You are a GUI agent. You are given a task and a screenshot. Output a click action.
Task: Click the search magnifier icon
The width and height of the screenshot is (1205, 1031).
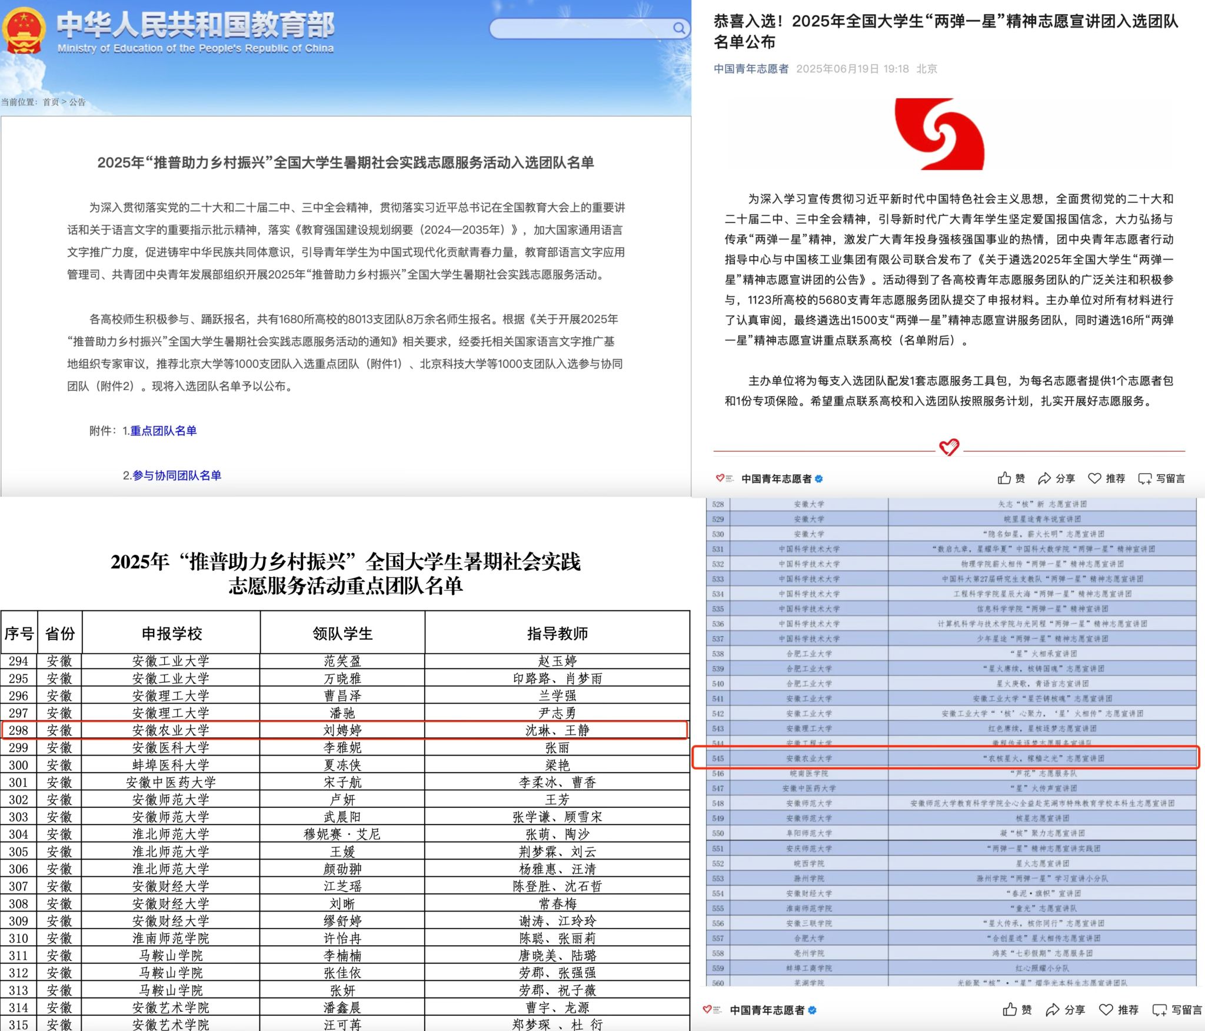click(679, 28)
